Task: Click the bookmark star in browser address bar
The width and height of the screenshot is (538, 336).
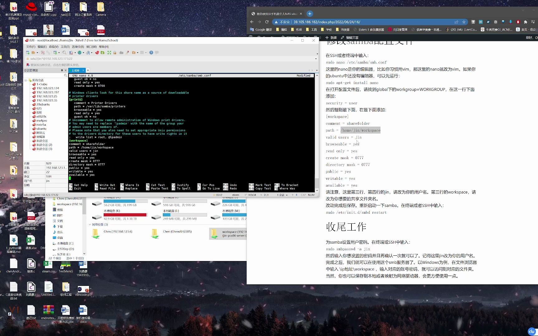Action: click(464, 22)
